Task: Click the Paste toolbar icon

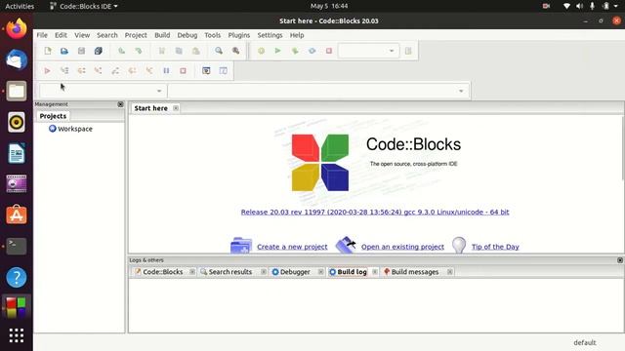Action: 195,51
